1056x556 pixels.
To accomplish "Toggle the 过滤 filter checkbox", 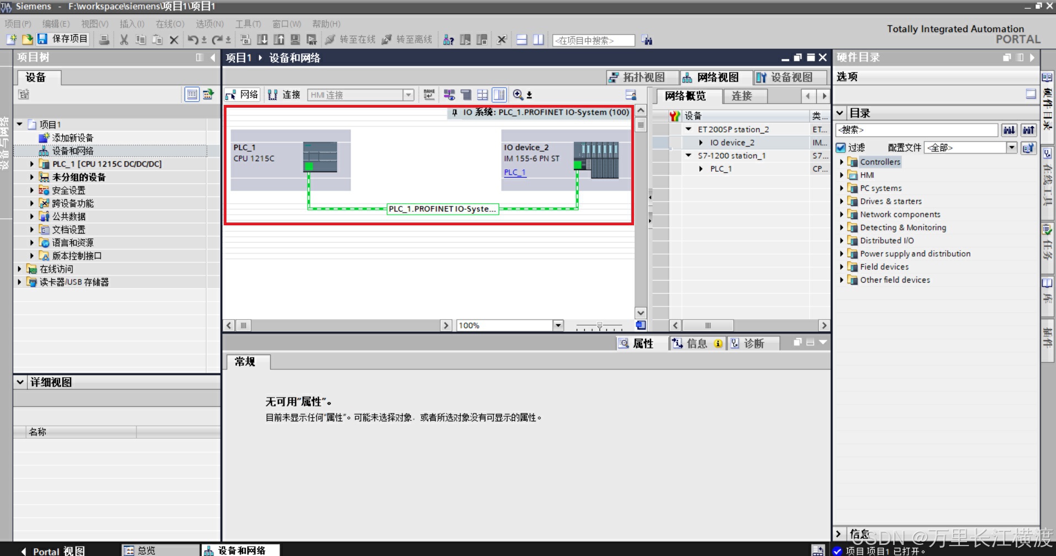I will pyautogui.click(x=841, y=147).
